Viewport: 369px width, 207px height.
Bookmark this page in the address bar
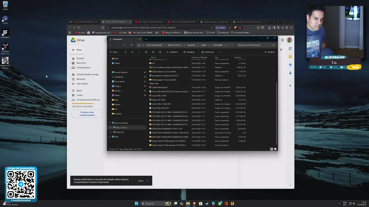(103, 28)
